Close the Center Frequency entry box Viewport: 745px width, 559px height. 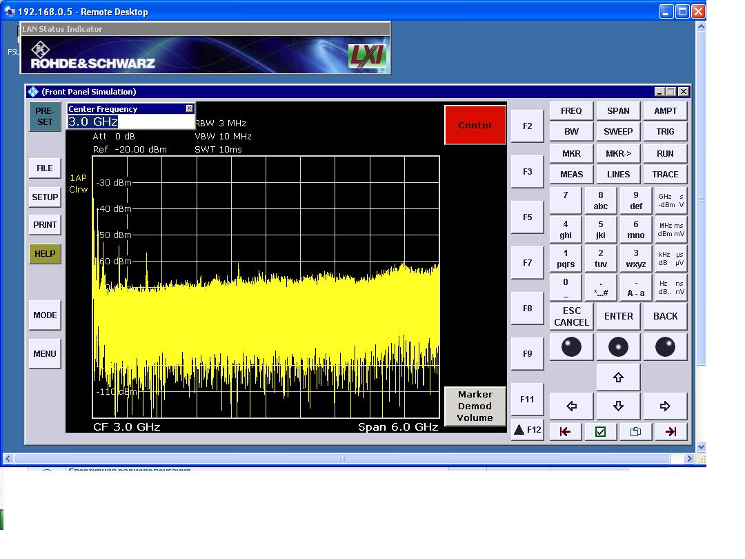tap(190, 108)
